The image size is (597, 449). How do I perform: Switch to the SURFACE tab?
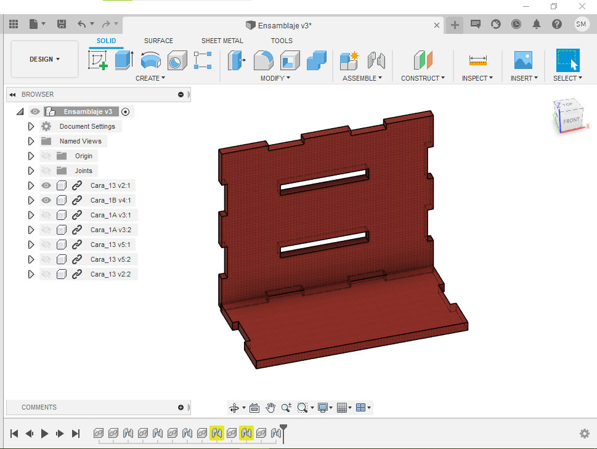pos(158,41)
